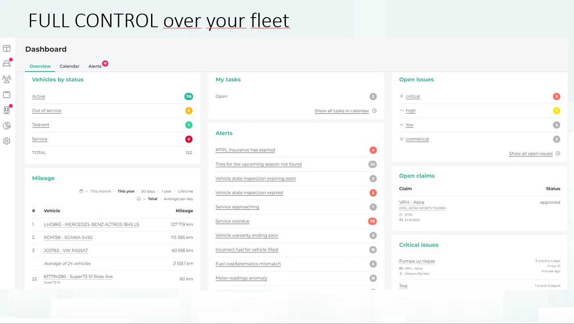Switch to the Calendar tab
The image size is (574, 324).
click(69, 66)
